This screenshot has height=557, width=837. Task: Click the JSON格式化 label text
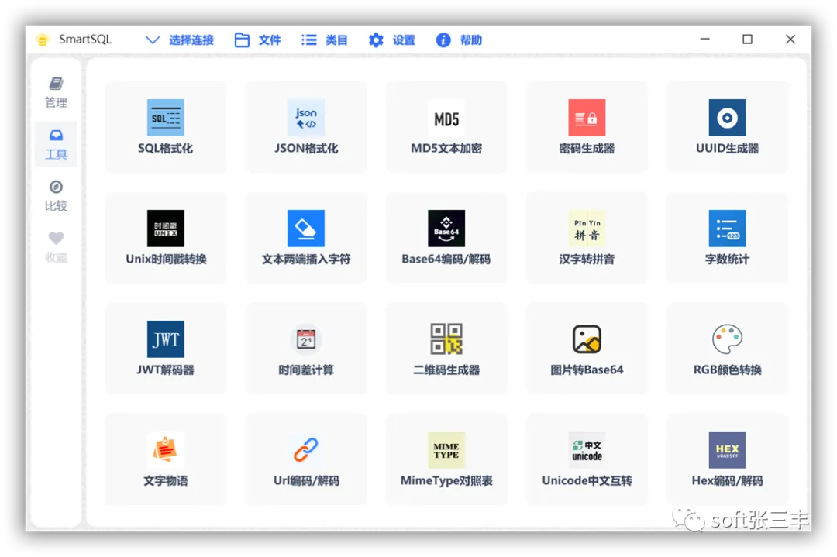[306, 148]
